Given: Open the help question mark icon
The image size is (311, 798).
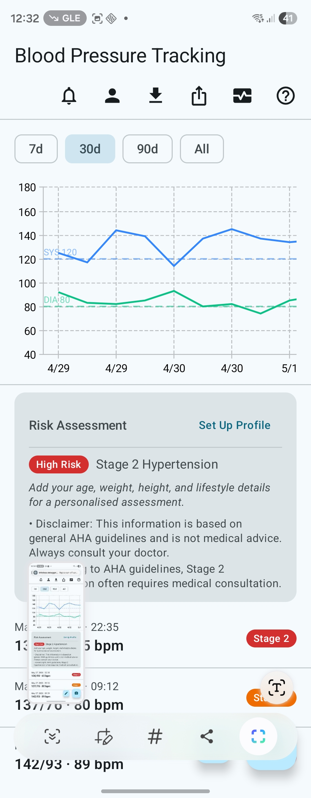Looking at the screenshot, I should pos(286,96).
